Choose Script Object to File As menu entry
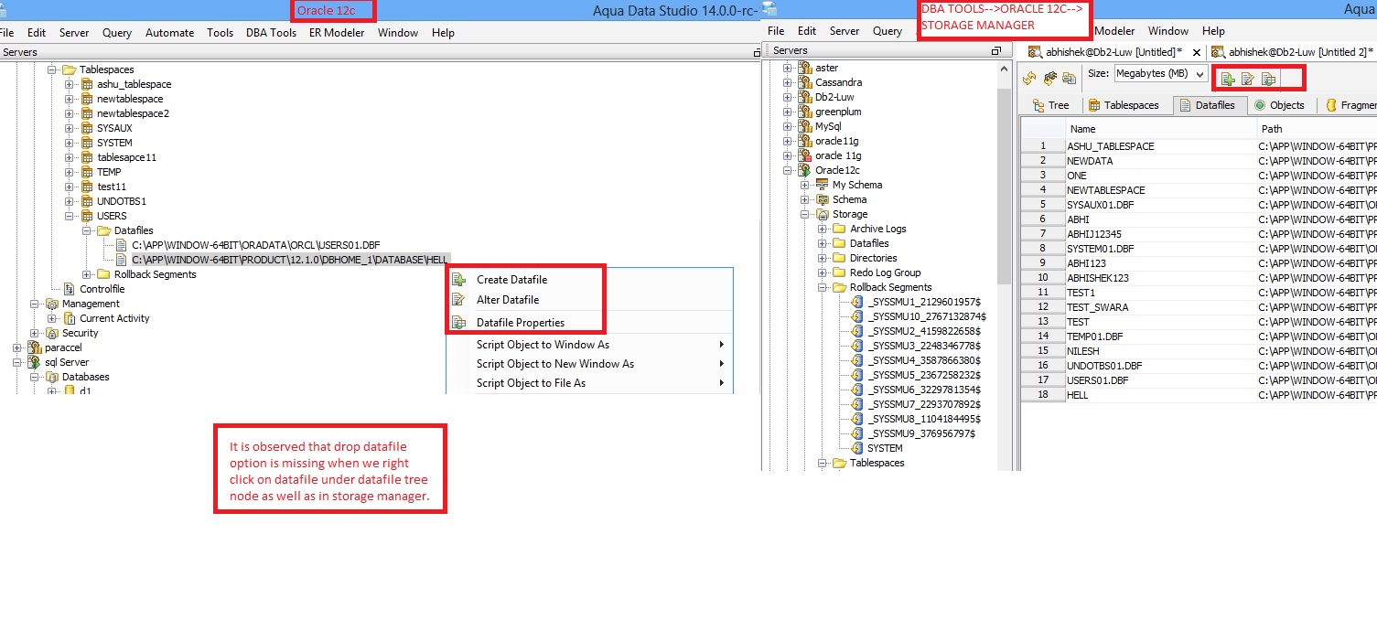 coord(531,383)
